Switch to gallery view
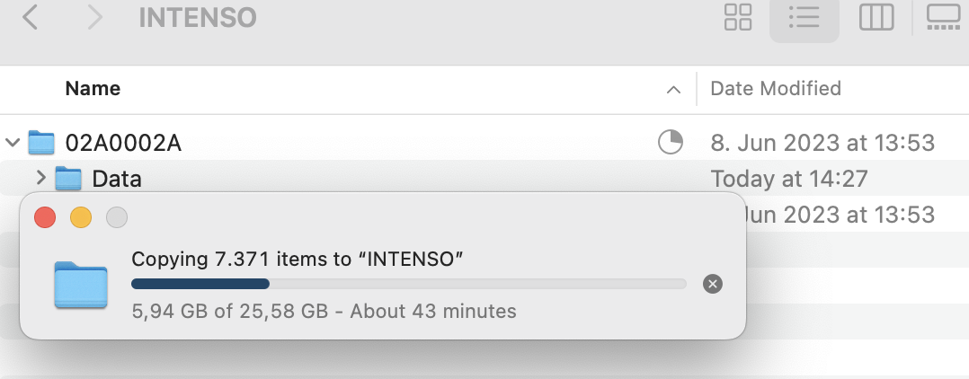 (x=943, y=17)
